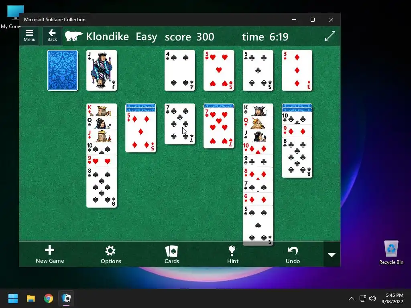Open the network status tray icon
The image size is (411, 308).
pyautogui.click(x=363, y=298)
